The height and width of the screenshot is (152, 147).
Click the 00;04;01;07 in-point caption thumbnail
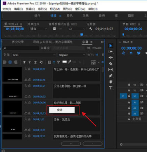tap(12, 74)
